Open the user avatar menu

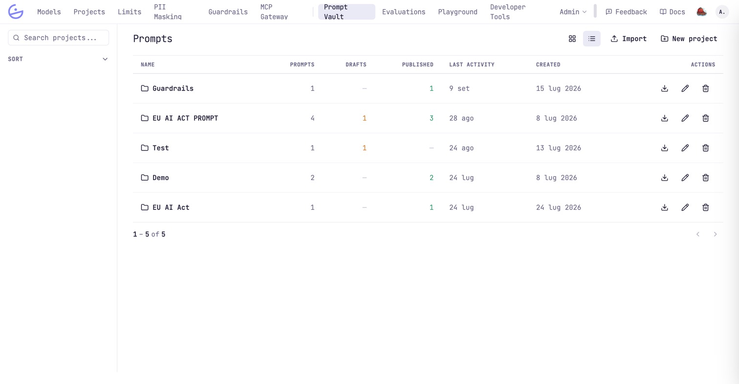coord(722,12)
